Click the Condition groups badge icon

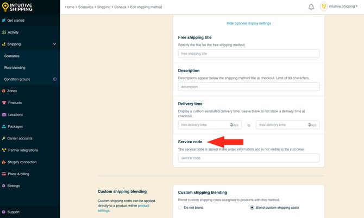tap(55, 79)
